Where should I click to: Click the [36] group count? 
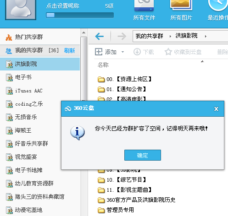tap(54, 50)
